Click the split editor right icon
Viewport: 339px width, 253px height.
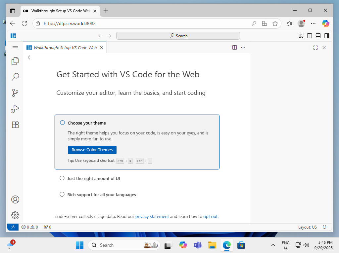point(234,48)
